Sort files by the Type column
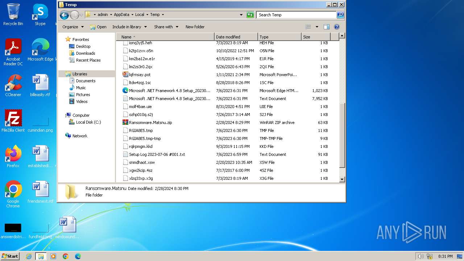Image resolution: width=464 pixels, height=261 pixels. [279, 37]
